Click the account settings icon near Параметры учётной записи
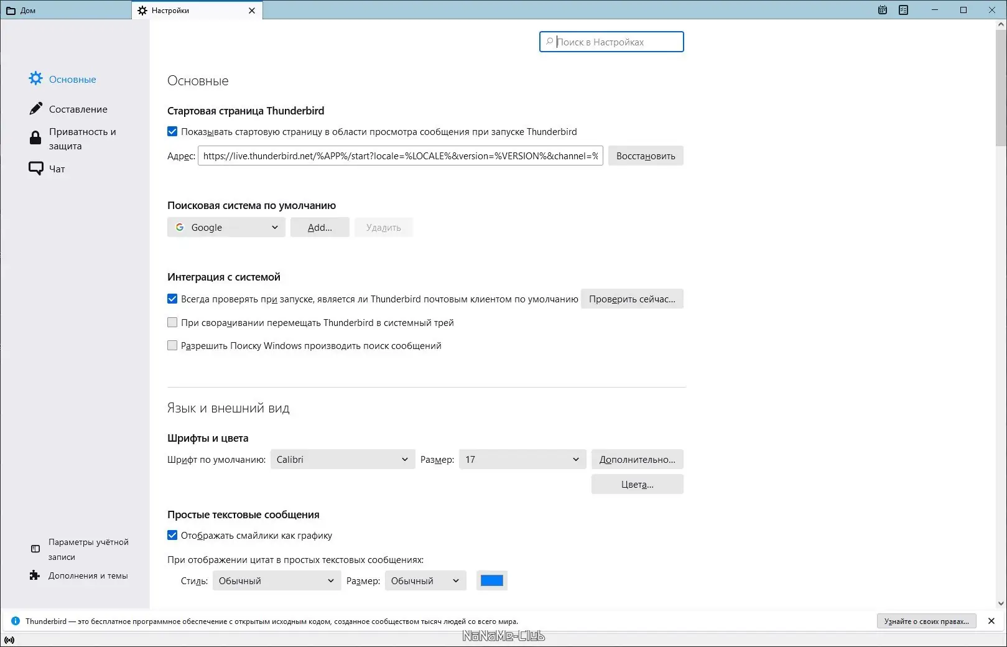 (x=35, y=549)
